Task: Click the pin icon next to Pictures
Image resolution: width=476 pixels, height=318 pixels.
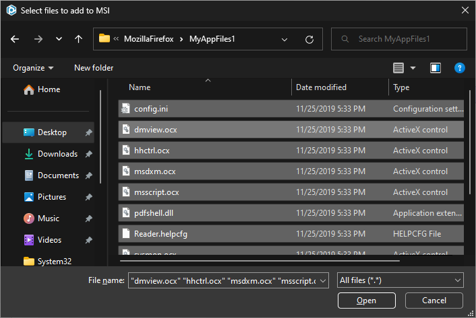Action: (x=88, y=197)
